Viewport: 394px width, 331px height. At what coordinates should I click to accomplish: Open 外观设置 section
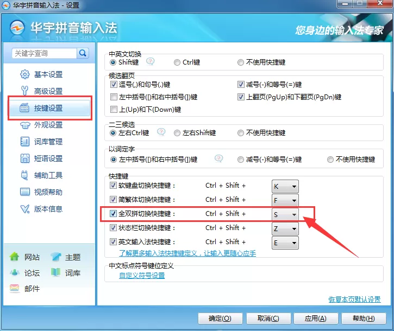click(48, 125)
